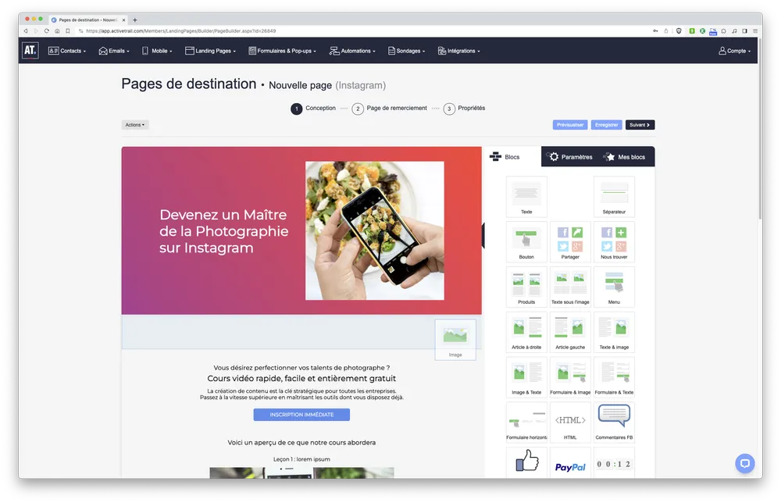Pick the Produits block
Image resolution: width=781 pixels, height=503 pixels.
point(526,286)
